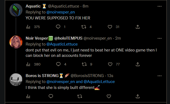The width and height of the screenshot is (170, 104).
Task: Like Noir Vesper's reply with 77 likes
Action: [110, 64]
